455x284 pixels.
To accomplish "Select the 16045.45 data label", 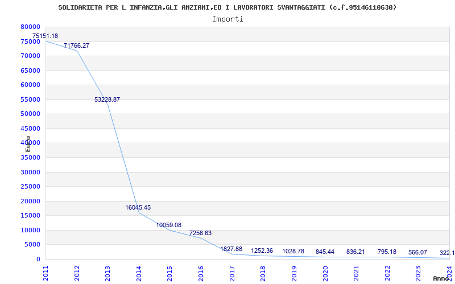I will click(138, 207).
